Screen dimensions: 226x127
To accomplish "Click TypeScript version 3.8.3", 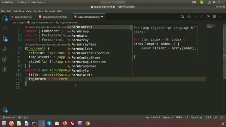I will (x=208, y=117).
